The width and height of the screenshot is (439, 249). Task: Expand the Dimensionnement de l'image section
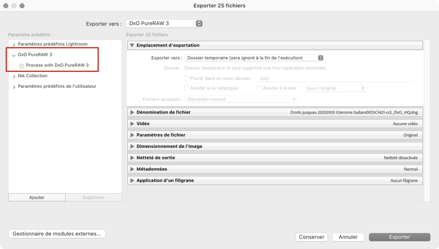(132, 146)
